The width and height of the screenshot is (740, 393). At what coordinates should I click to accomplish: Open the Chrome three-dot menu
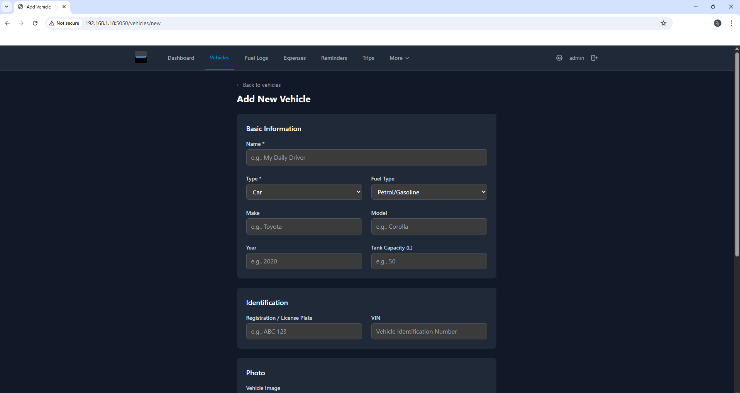[731, 23]
